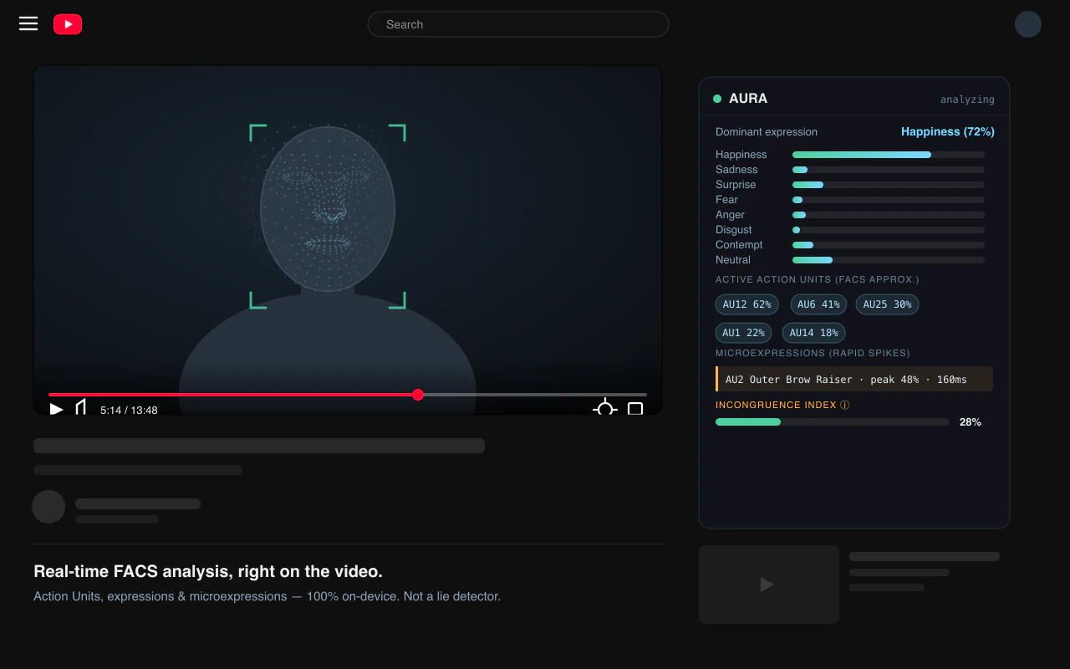
Task: Click the 'Dominant expression' label
Action: tap(767, 132)
